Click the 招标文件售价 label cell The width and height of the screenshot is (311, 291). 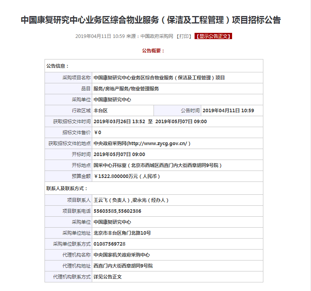[68, 133]
